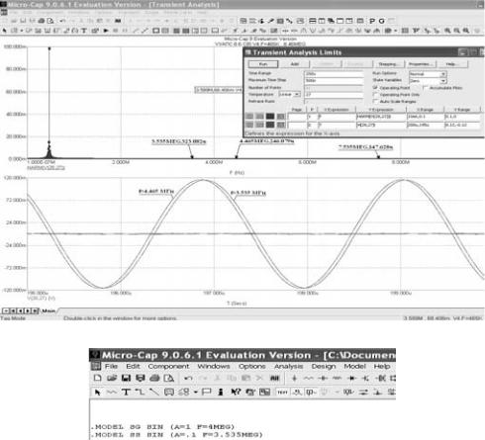Open the grid icon dropdown arrow in lower toolbar

pyautogui.click(x=196, y=392)
